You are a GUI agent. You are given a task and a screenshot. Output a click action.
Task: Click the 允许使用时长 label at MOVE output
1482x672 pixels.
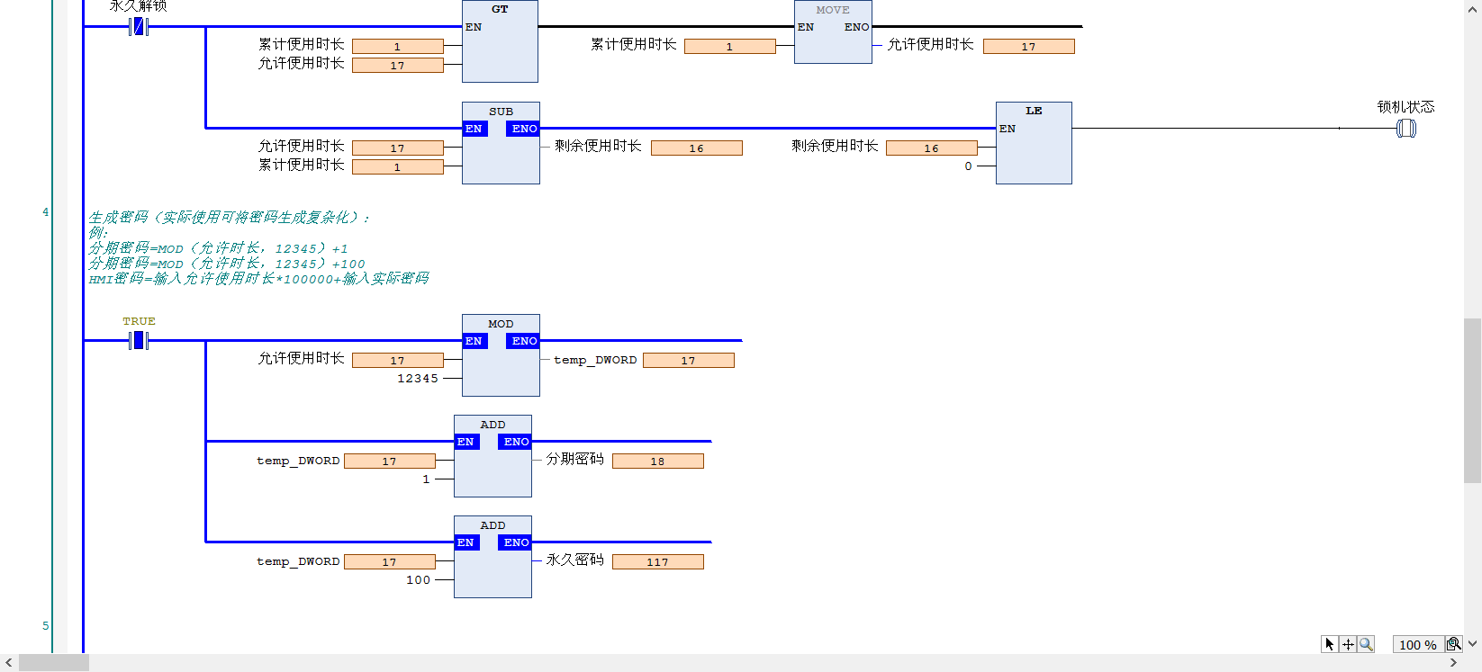(x=931, y=44)
